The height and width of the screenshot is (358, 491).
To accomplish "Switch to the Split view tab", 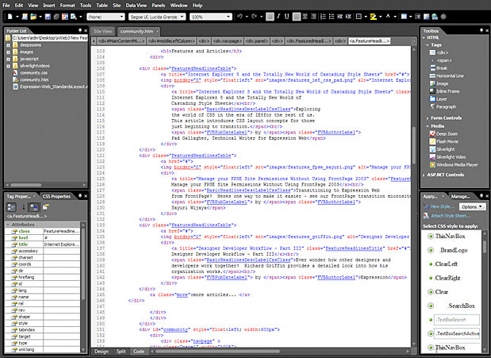I will 121,350.
